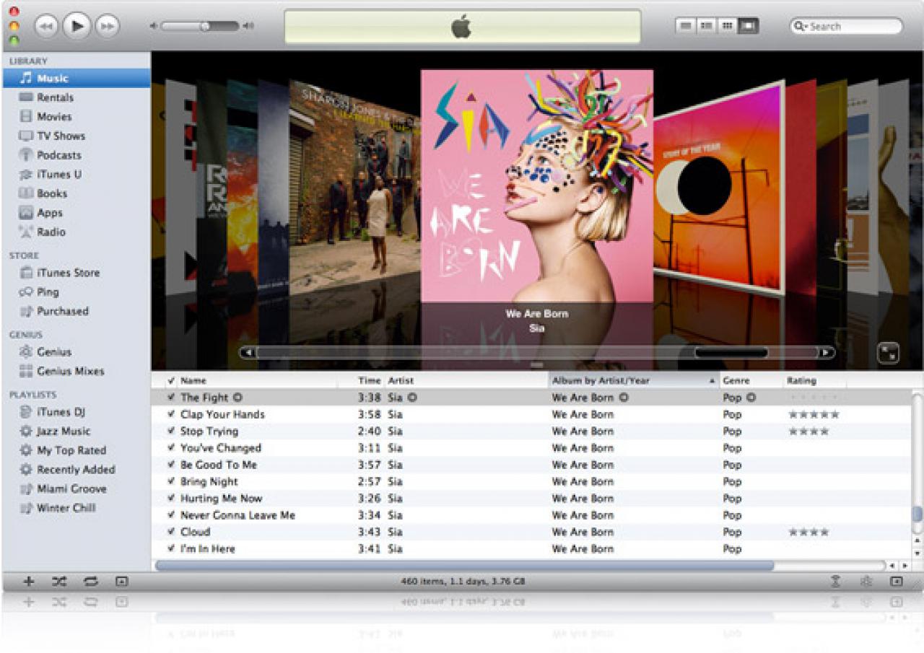Click Cover Flow scroll right arrow

click(826, 353)
